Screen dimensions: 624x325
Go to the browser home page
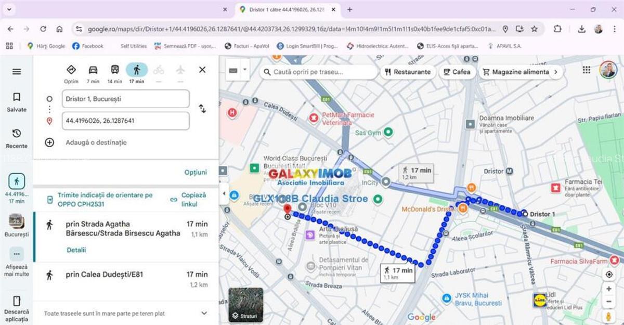point(59,29)
